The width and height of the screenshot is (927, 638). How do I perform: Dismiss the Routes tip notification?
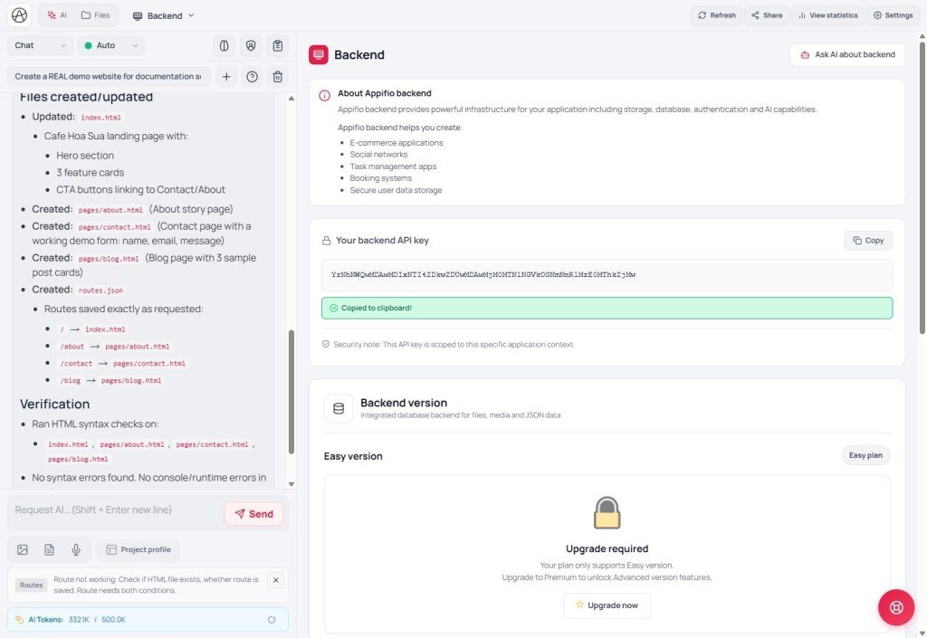coord(275,580)
